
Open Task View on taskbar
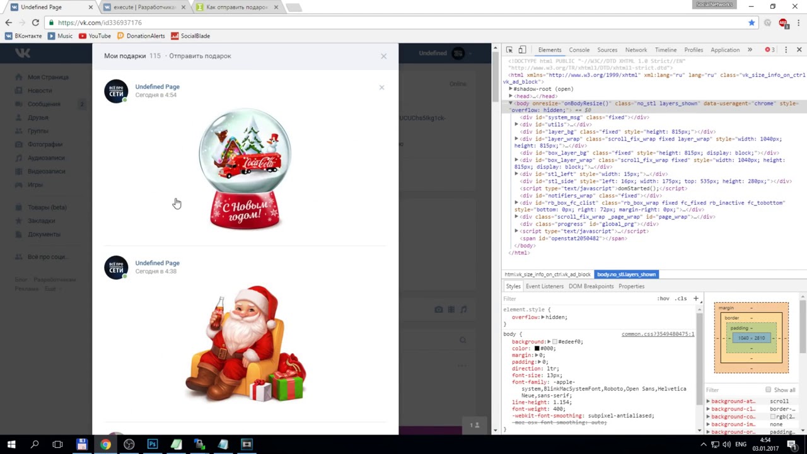[57, 444]
